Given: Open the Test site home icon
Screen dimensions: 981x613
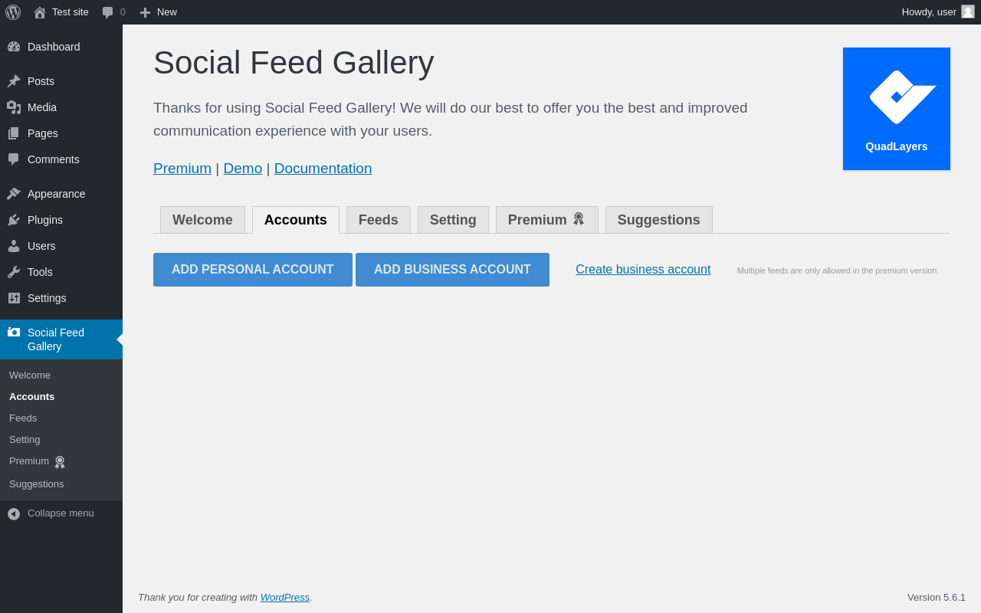Looking at the screenshot, I should 40,12.
